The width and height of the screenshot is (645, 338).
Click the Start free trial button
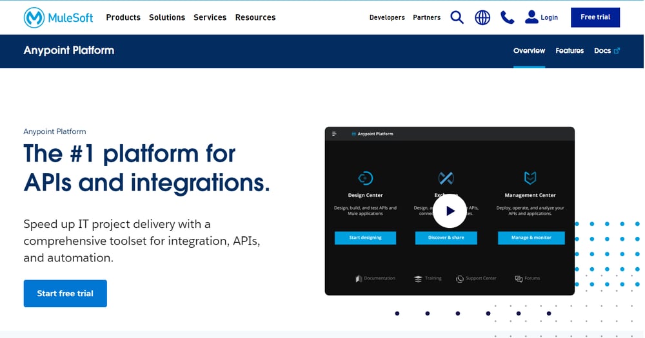(x=65, y=293)
